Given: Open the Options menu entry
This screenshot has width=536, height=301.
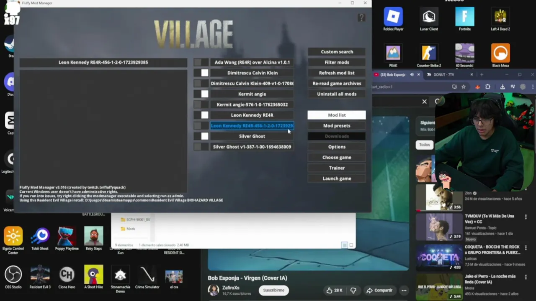Looking at the screenshot, I should click(337, 147).
